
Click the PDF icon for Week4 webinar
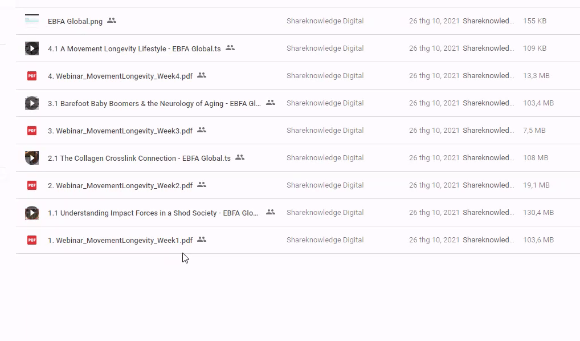tap(32, 76)
